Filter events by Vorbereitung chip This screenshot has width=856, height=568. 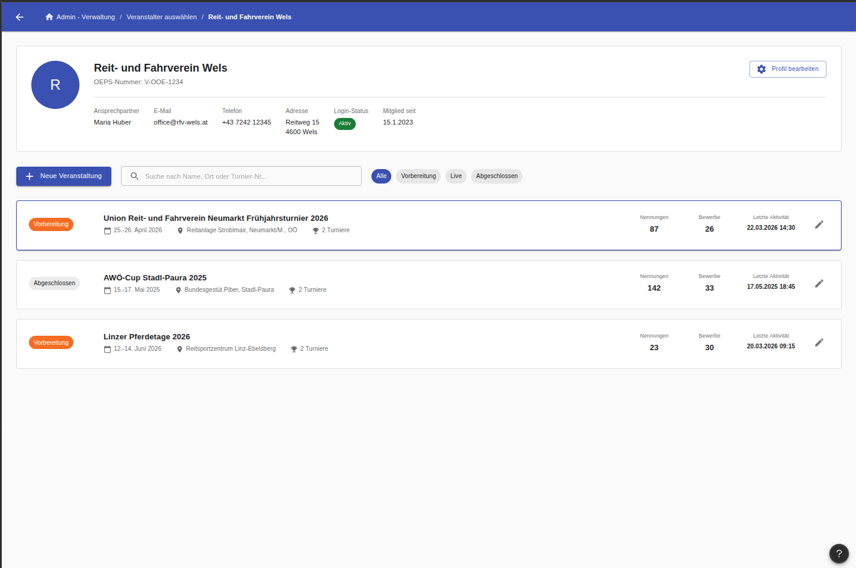[418, 176]
